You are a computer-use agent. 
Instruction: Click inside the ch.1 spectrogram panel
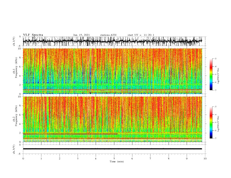113,71
